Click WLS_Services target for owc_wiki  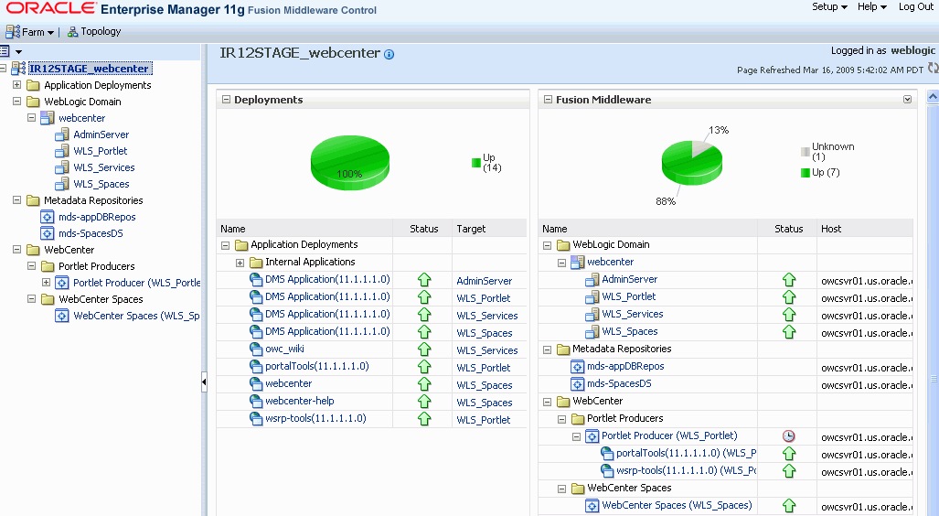click(x=486, y=350)
